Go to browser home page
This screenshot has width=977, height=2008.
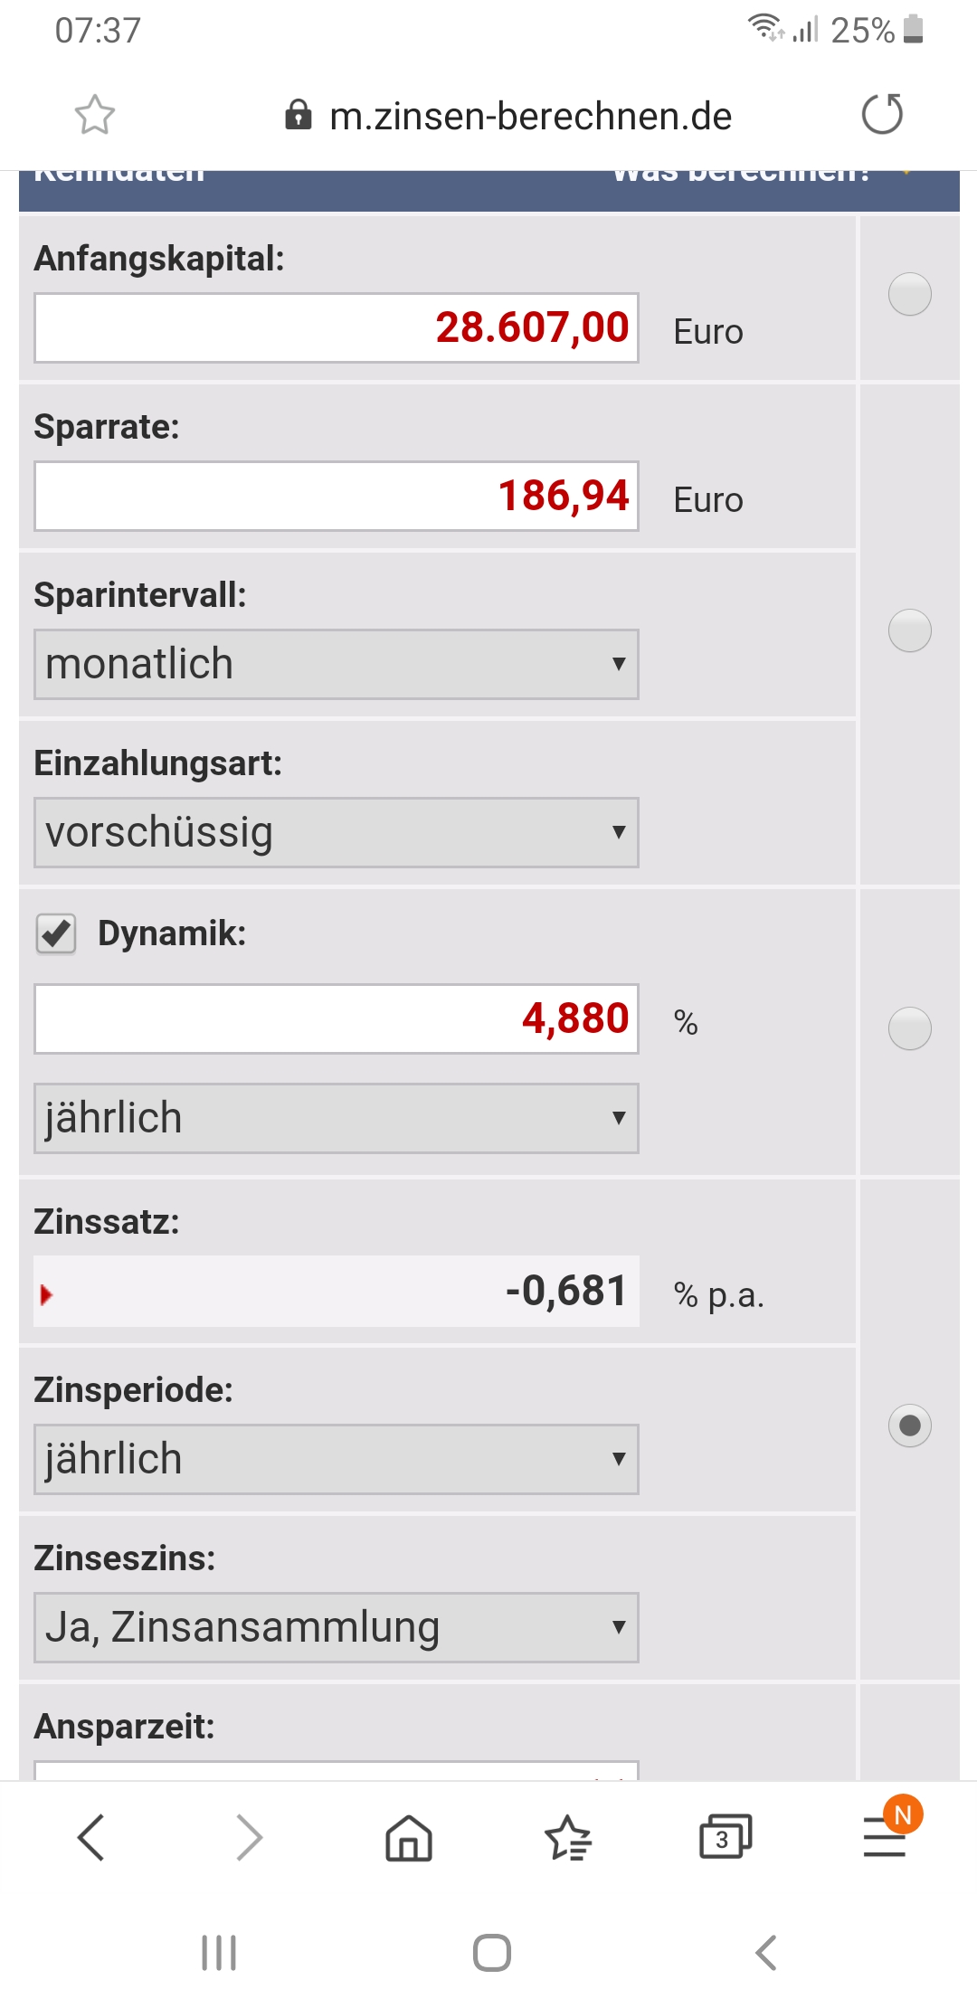(409, 1837)
